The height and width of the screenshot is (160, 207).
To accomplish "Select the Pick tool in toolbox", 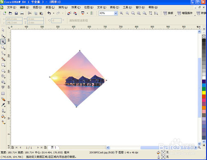I will (3, 30).
